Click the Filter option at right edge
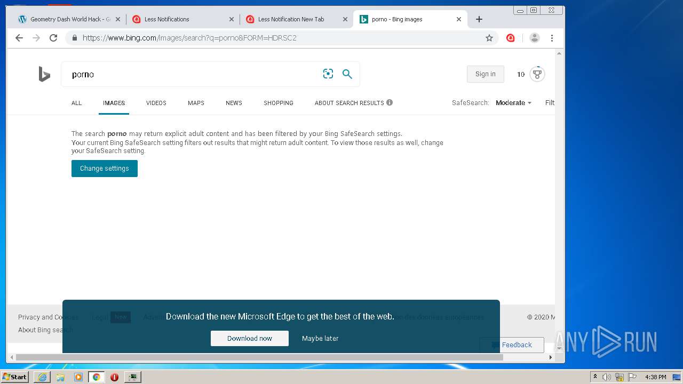Screen dimensions: 683x384 pyautogui.click(x=550, y=103)
